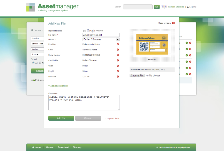Click the Add file button
The width and height of the screenshot is (224, 151).
pos(61,118)
